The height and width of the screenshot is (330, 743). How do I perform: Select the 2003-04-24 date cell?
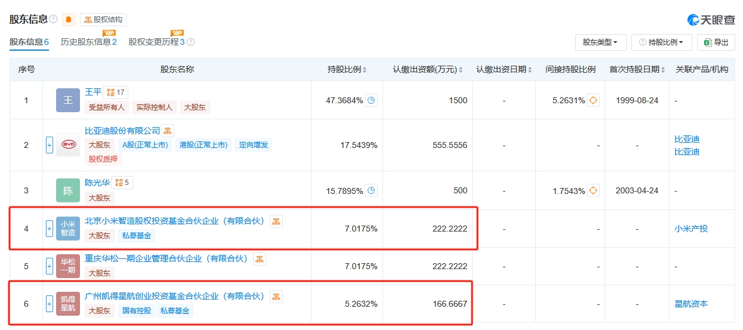coord(637,190)
